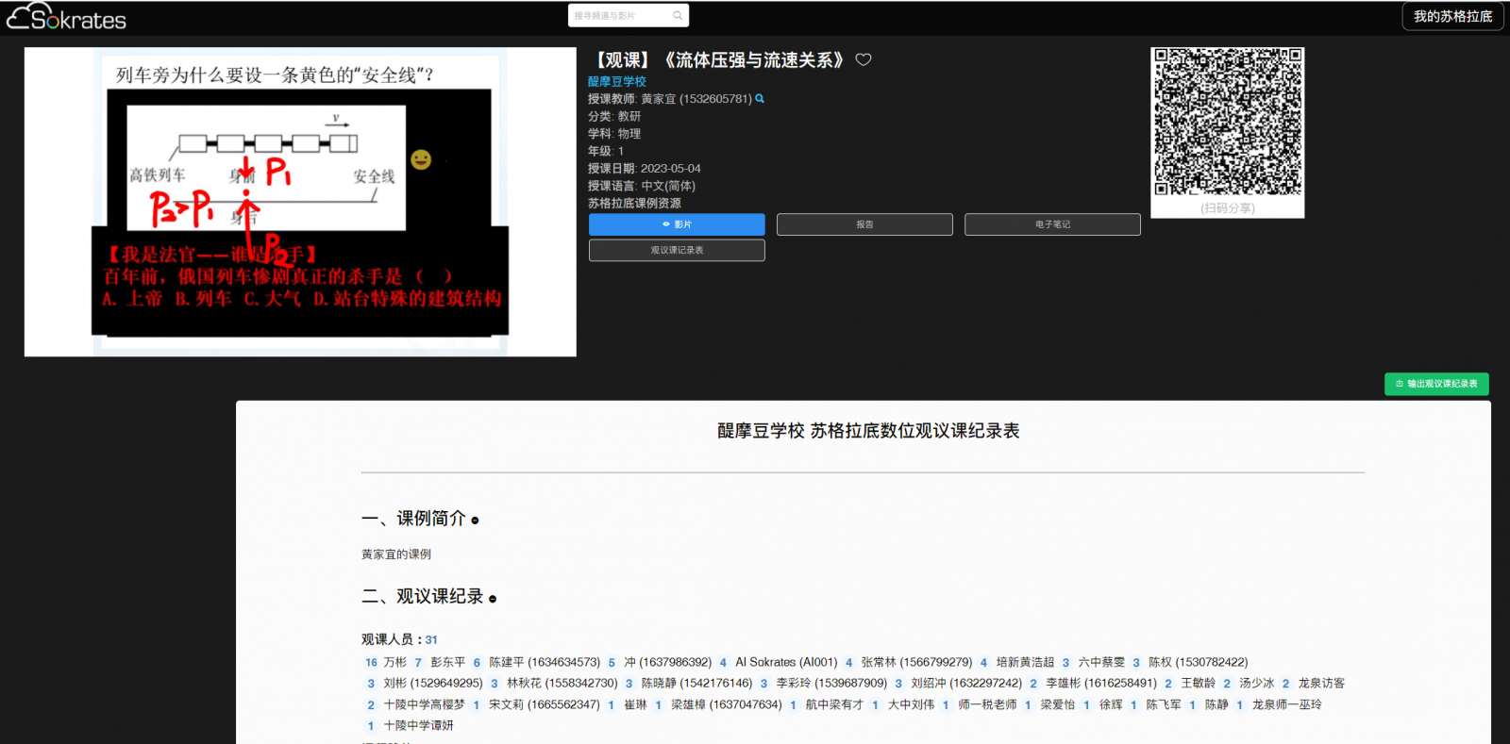1510x744 pixels.
Task: Open the 我的苏格拉底 menu
Action: point(1452,17)
